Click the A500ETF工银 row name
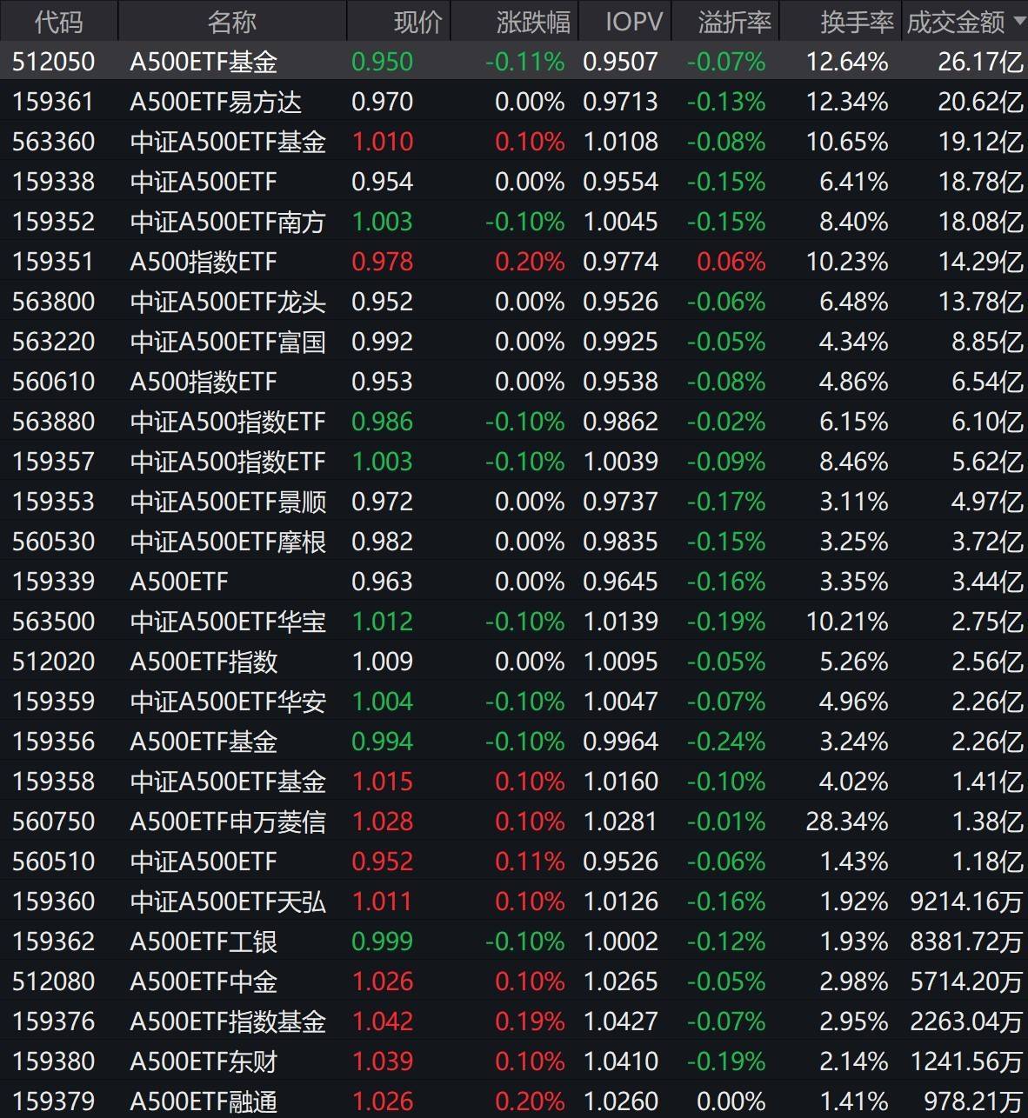This screenshot has height=1118, width=1028. tap(203, 942)
